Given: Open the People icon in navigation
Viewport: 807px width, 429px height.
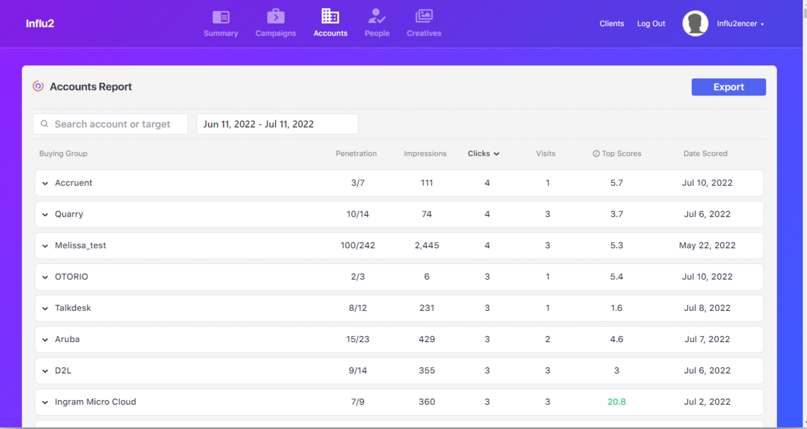Looking at the screenshot, I should (x=377, y=16).
